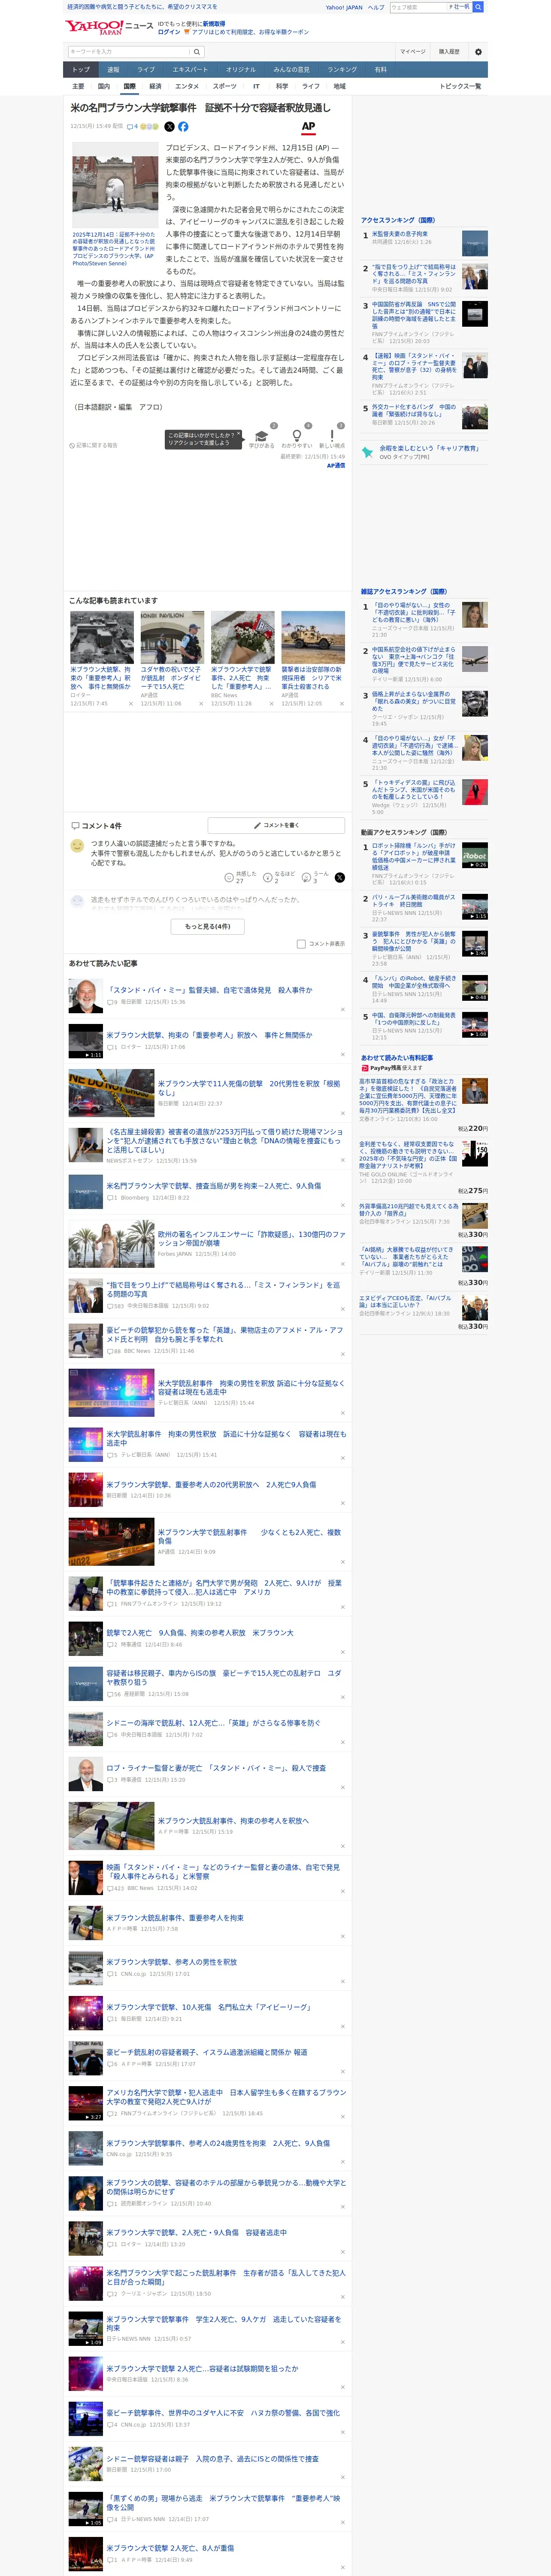551x2576 pixels.
Task: Click the AP logo beside the headline
Action: click(x=308, y=127)
